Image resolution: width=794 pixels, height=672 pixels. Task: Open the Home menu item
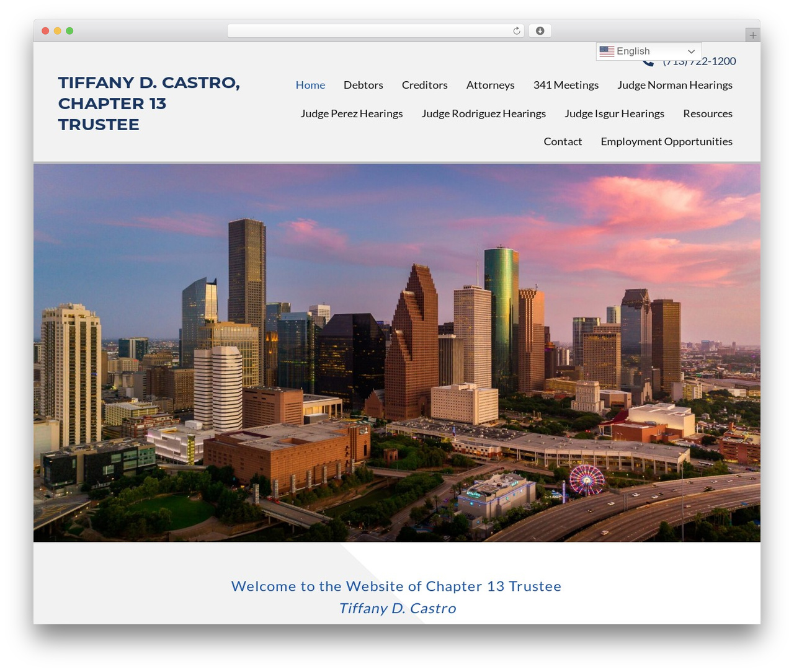(310, 85)
